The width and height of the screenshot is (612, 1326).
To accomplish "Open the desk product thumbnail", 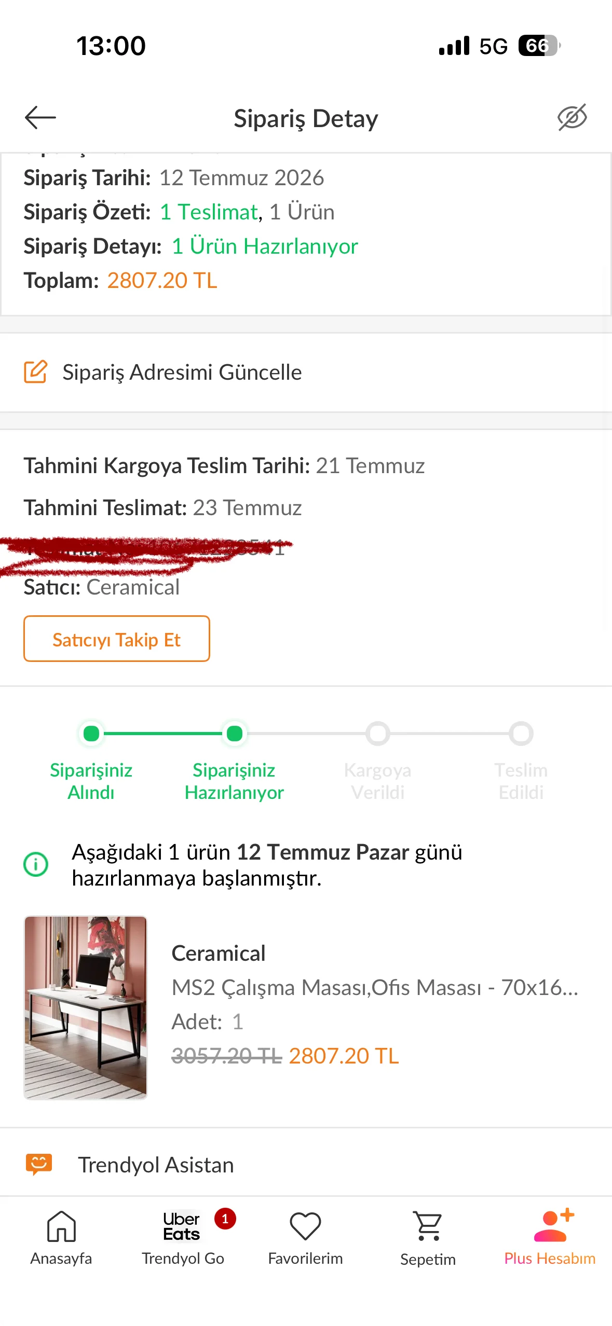I will [x=86, y=1007].
